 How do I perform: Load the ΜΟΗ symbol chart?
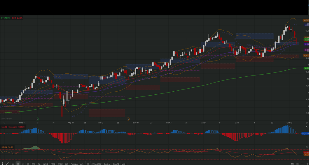pyautogui.click(x=124, y=164)
